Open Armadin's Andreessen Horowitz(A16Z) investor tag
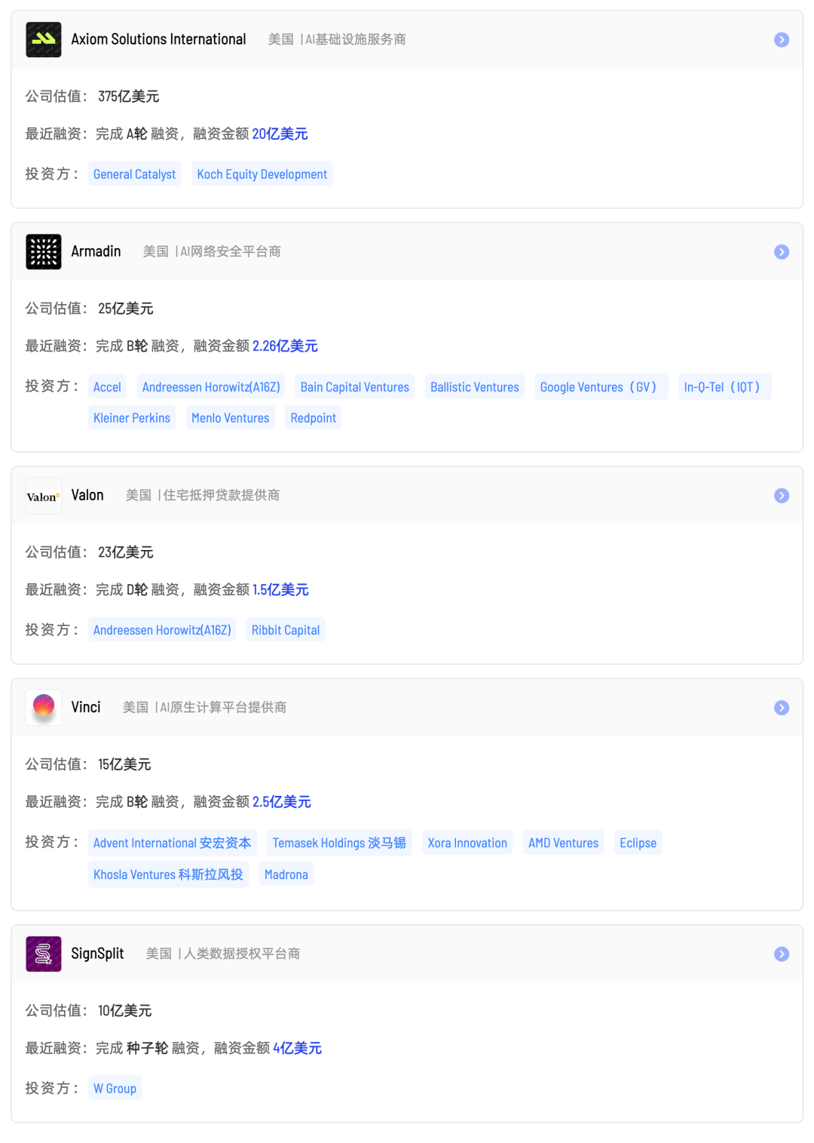 [211, 387]
